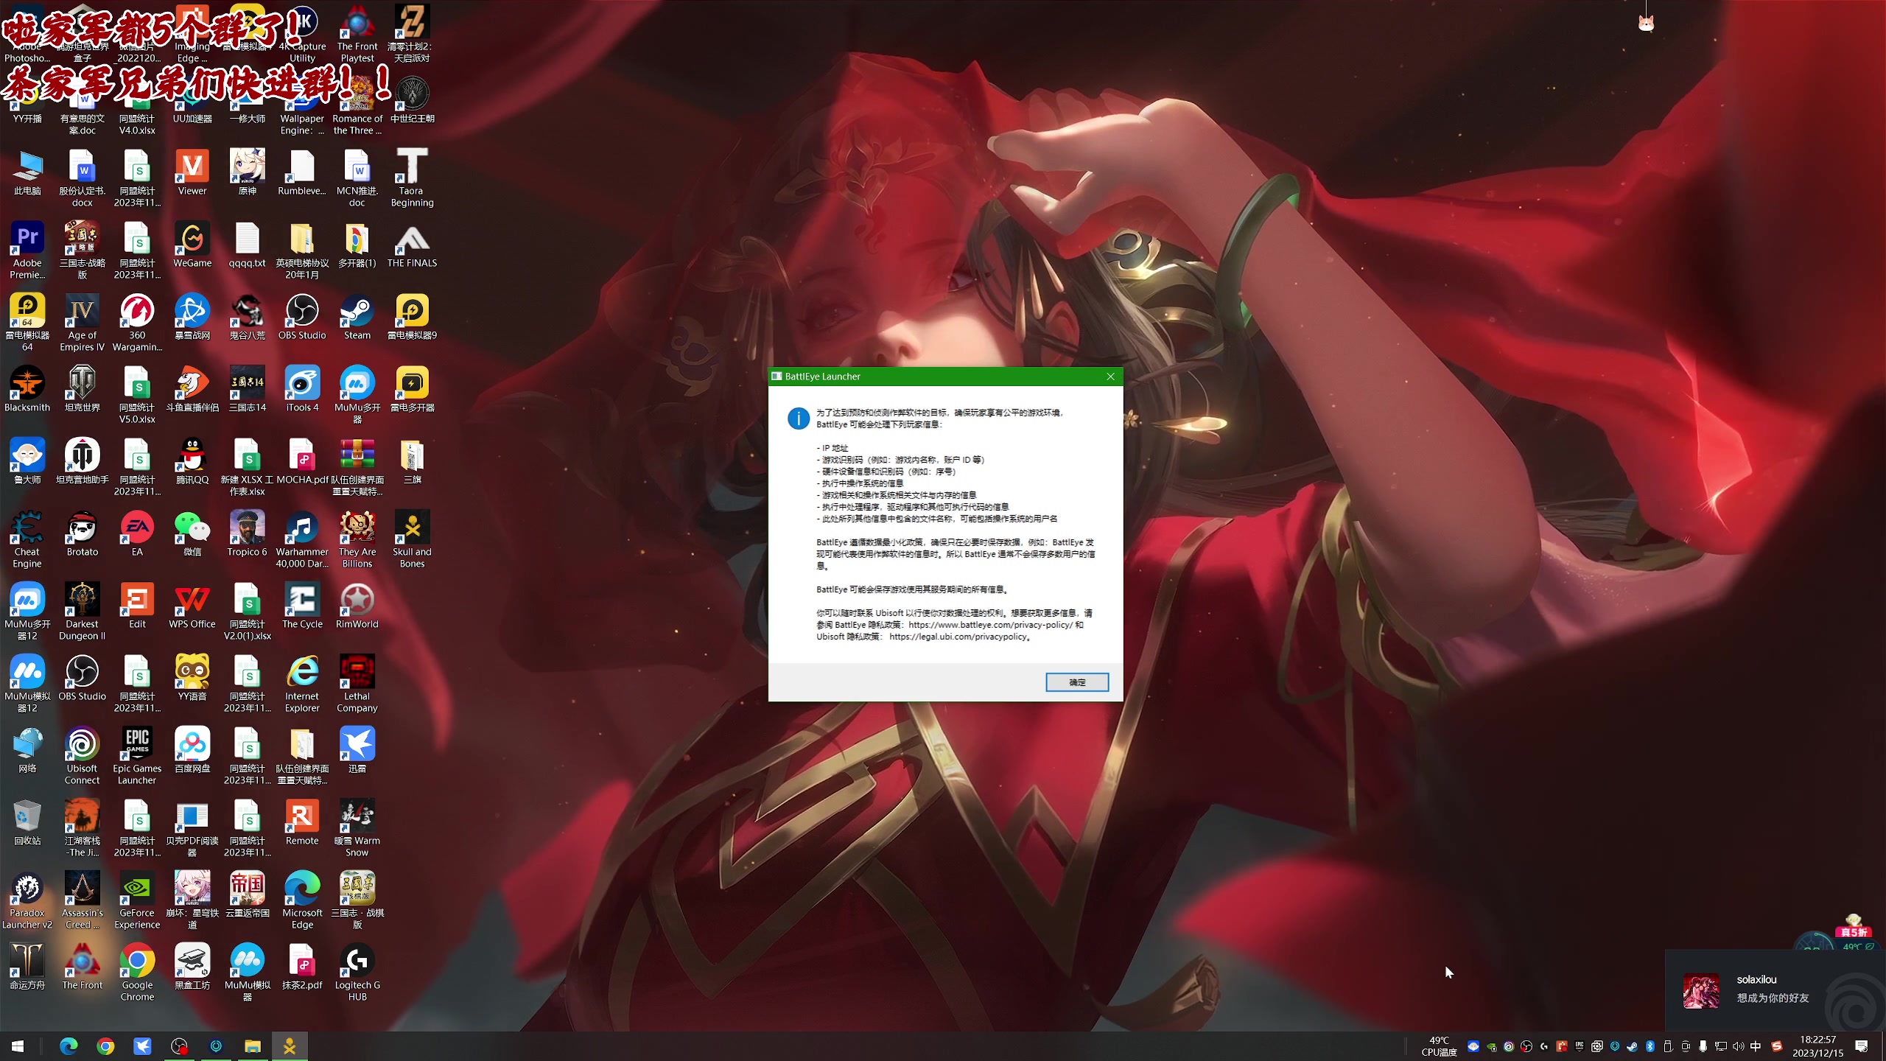Open the EA app icon
The height and width of the screenshot is (1061, 1886).
[x=137, y=534]
